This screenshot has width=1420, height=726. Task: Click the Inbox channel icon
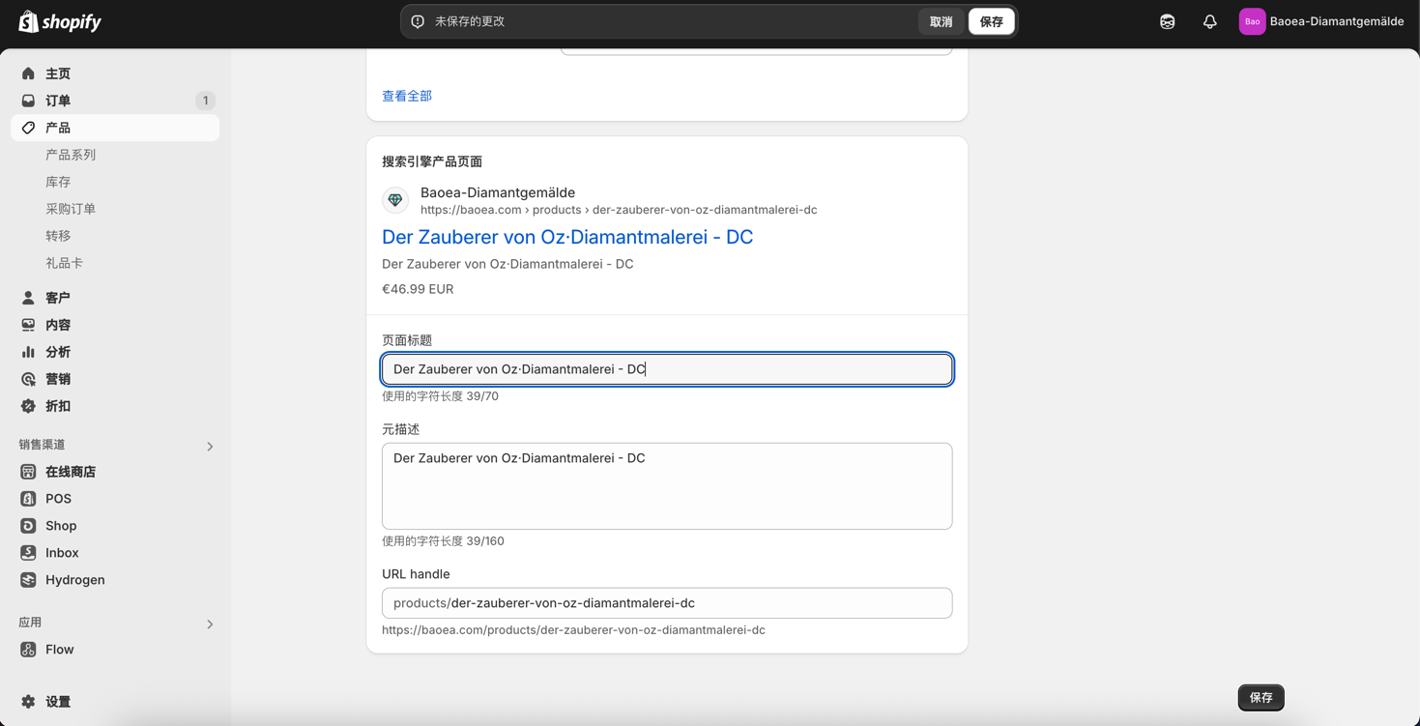[x=28, y=553]
